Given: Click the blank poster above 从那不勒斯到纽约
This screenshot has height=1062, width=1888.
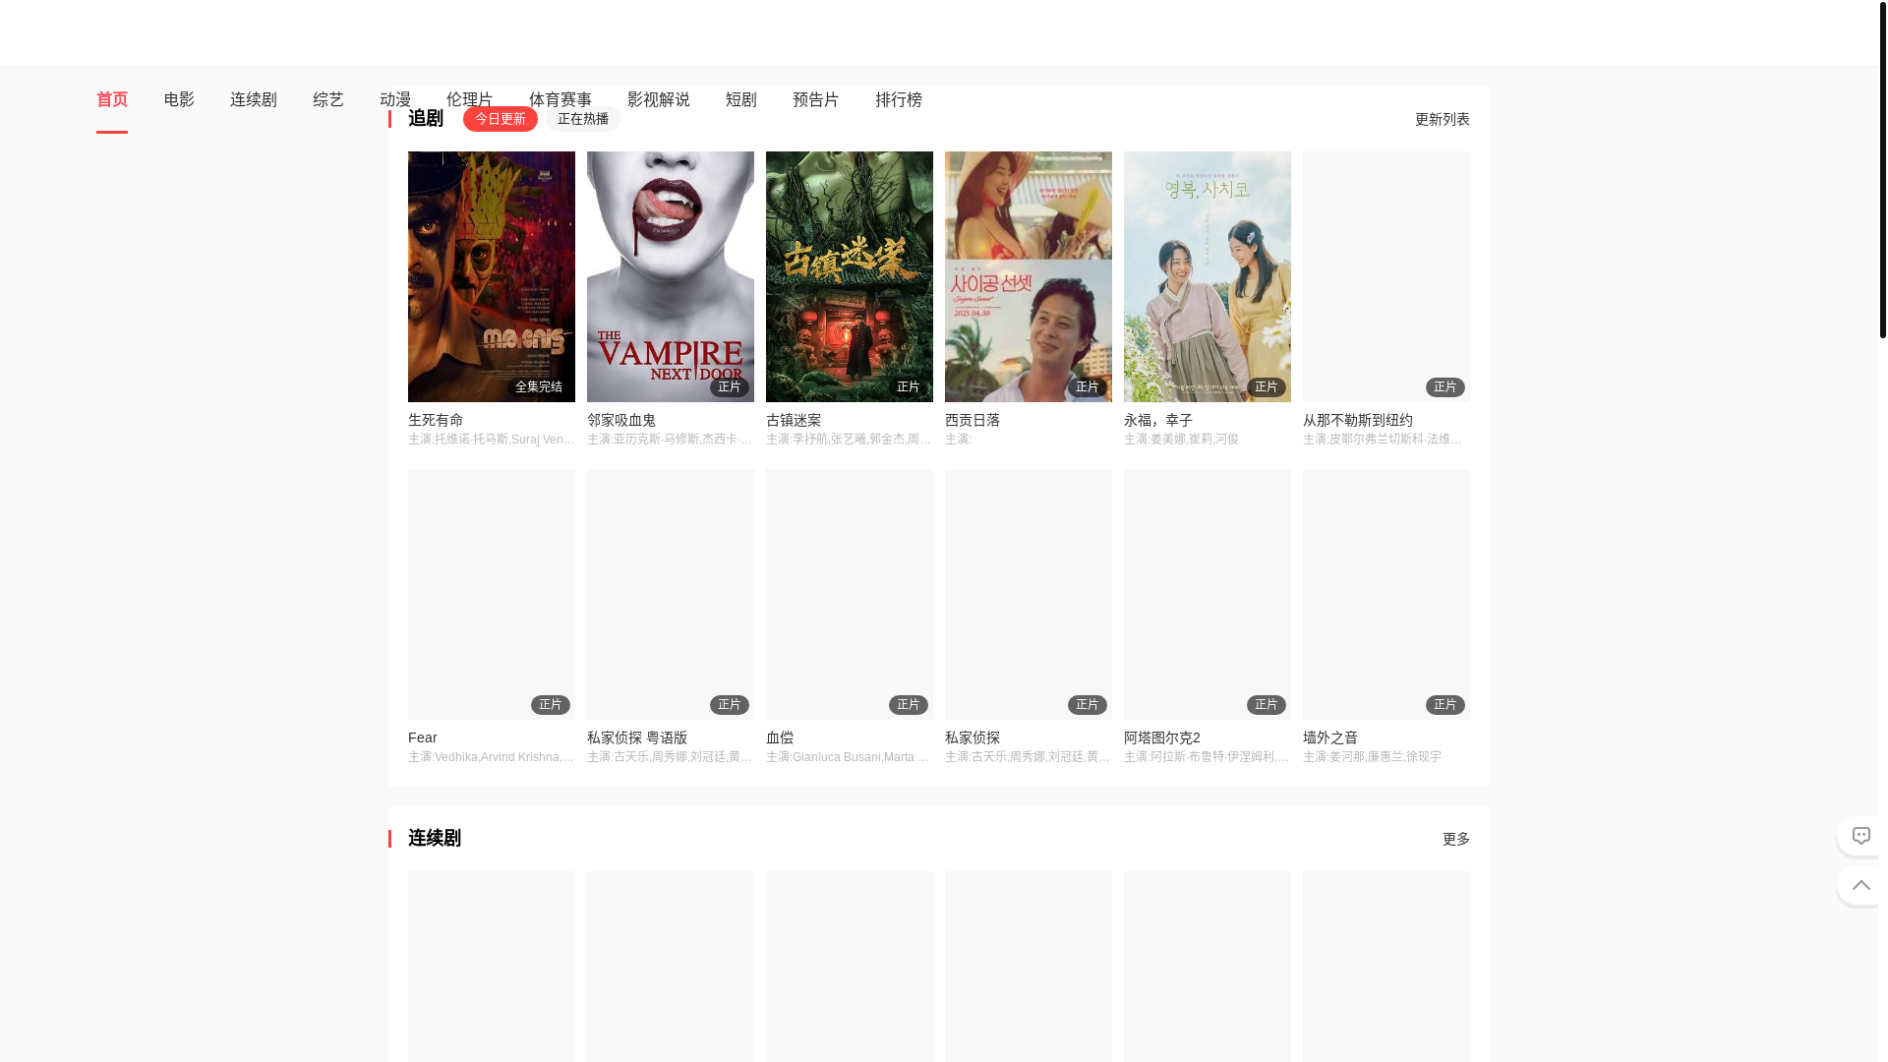Looking at the screenshot, I should (1386, 276).
